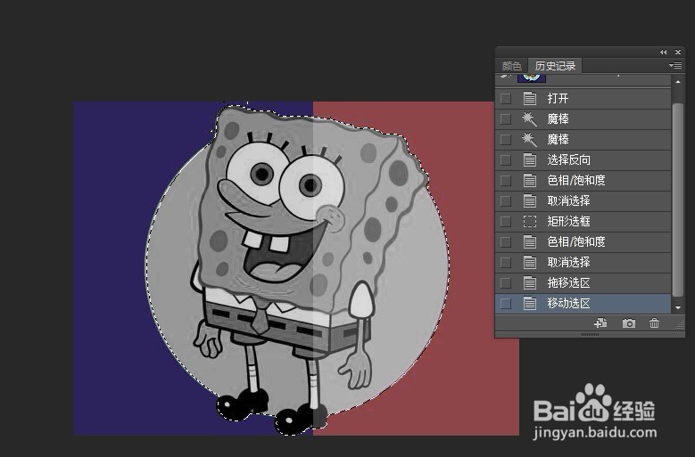This screenshot has height=457, width=695.
Task: Click the history panel vertical scrollbar thumb
Action: 678,200
